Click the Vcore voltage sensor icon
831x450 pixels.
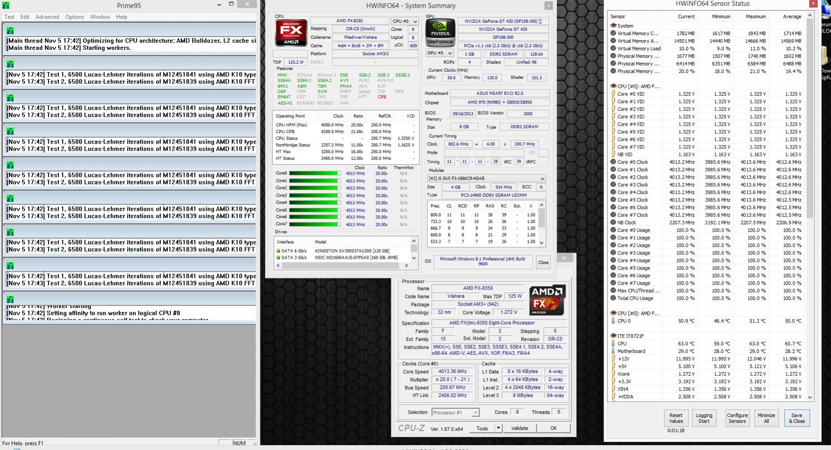[x=613, y=374]
